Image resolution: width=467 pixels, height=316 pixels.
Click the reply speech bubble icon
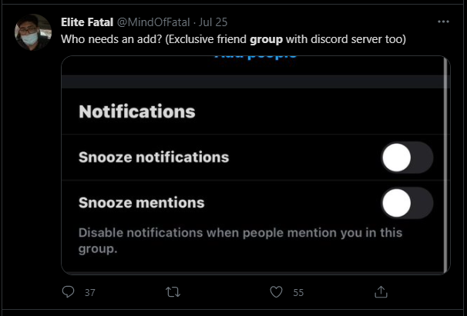68,292
